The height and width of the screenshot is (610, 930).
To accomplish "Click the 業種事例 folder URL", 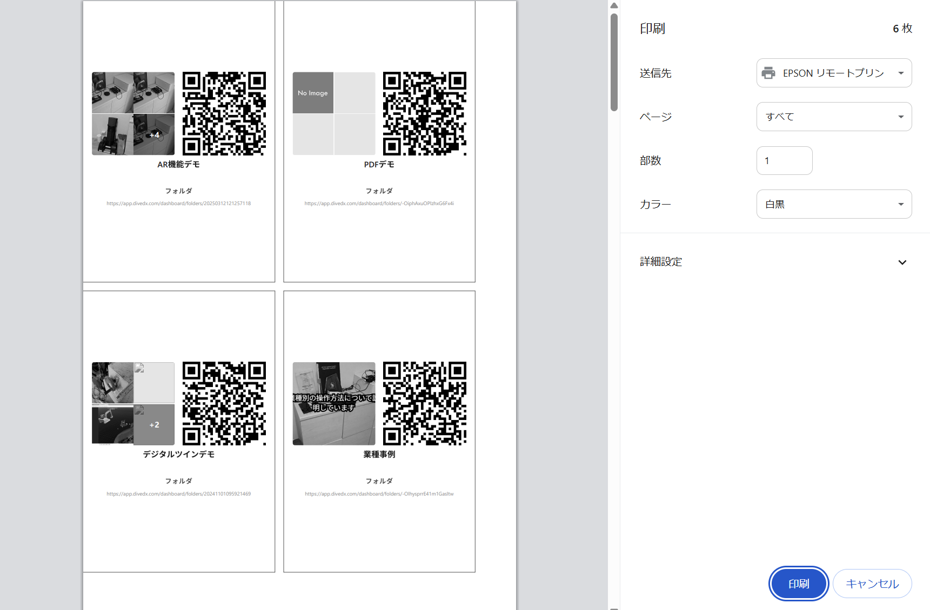I will [379, 494].
